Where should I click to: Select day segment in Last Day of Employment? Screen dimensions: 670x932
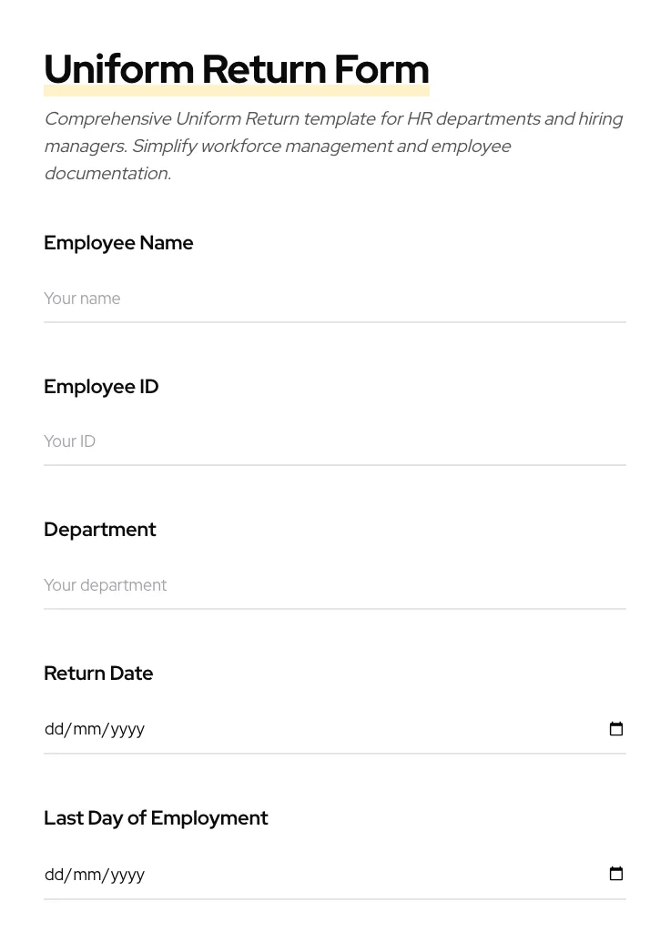point(55,875)
